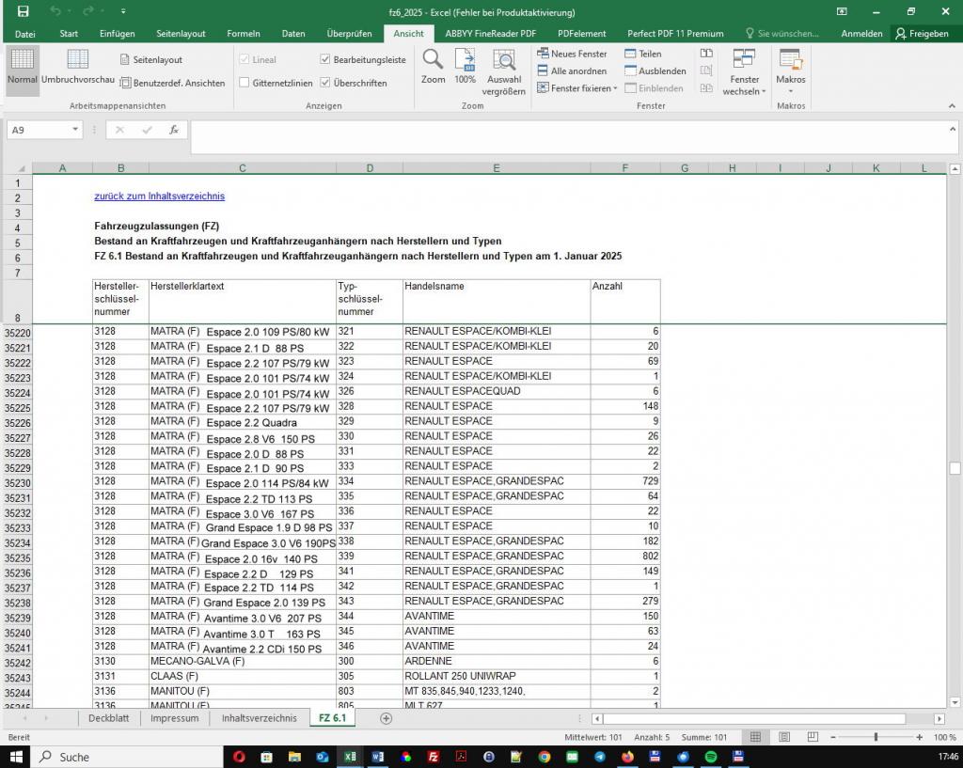This screenshot has height=768, width=963.
Task: Switch to Impressum sheet tab
Action: point(174,718)
